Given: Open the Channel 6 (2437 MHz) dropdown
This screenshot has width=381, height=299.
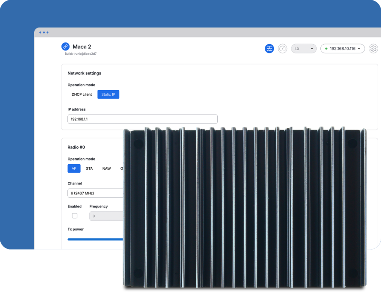Looking at the screenshot, I should [95, 193].
